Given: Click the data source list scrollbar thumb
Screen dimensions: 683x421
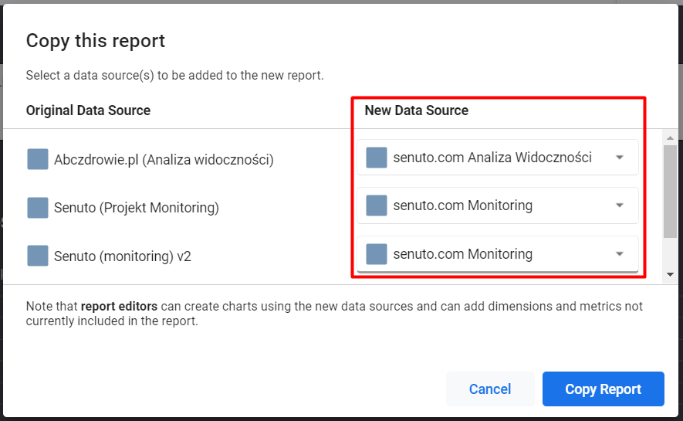Looking at the screenshot, I should click(x=670, y=192).
